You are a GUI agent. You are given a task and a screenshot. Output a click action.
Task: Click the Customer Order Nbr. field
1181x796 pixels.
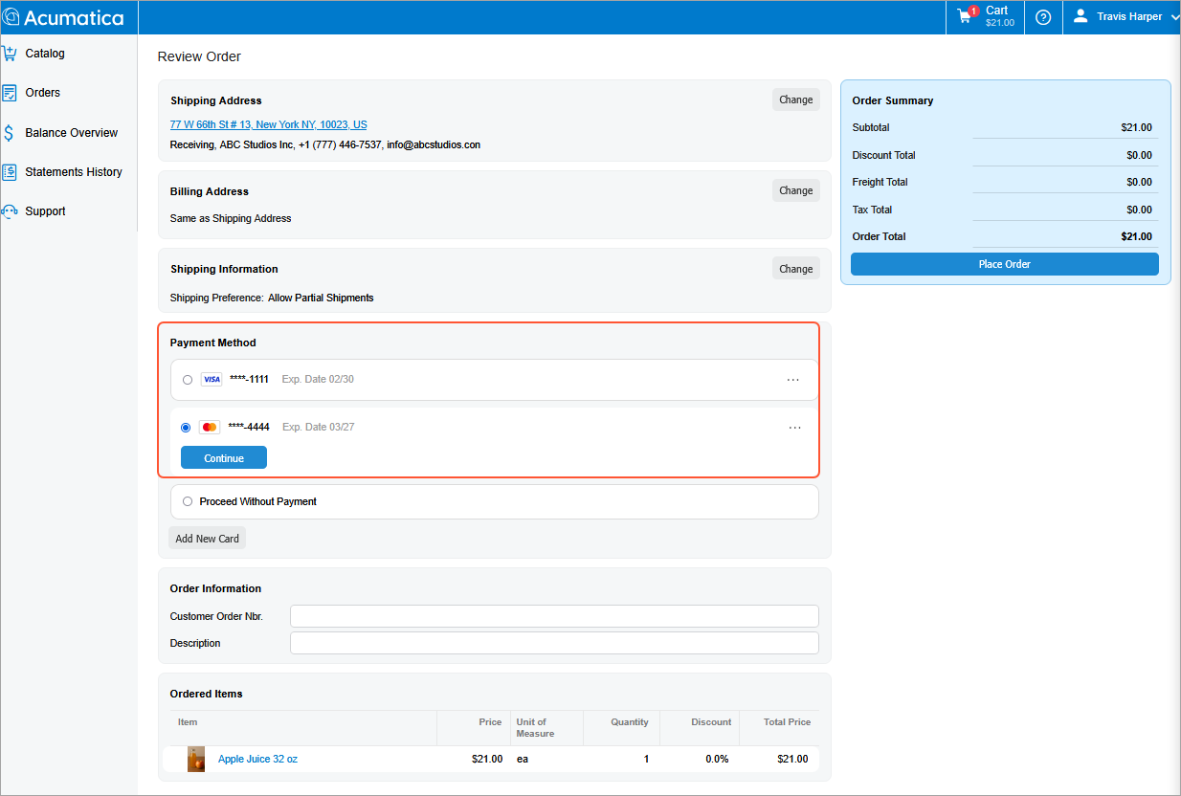click(554, 616)
